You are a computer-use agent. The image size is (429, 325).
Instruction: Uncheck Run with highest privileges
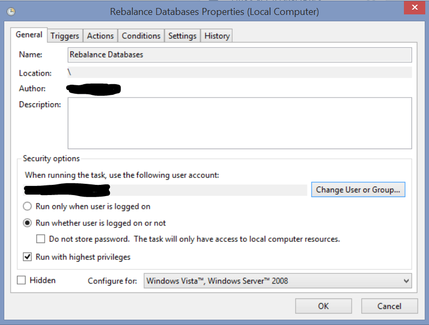(28, 257)
